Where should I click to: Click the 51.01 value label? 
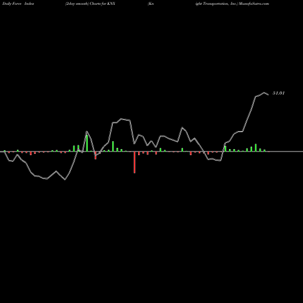point(279,93)
